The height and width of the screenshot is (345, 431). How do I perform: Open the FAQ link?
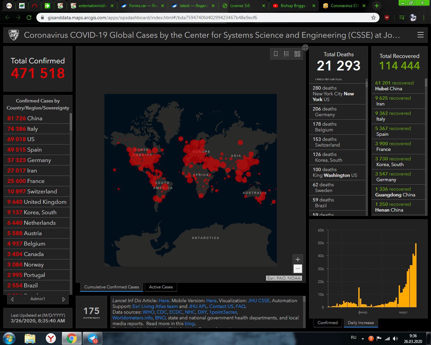240,306
